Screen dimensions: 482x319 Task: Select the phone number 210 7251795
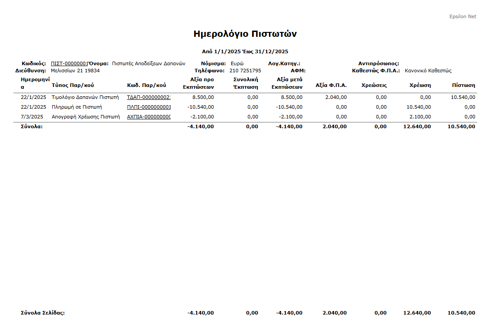coord(245,71)
